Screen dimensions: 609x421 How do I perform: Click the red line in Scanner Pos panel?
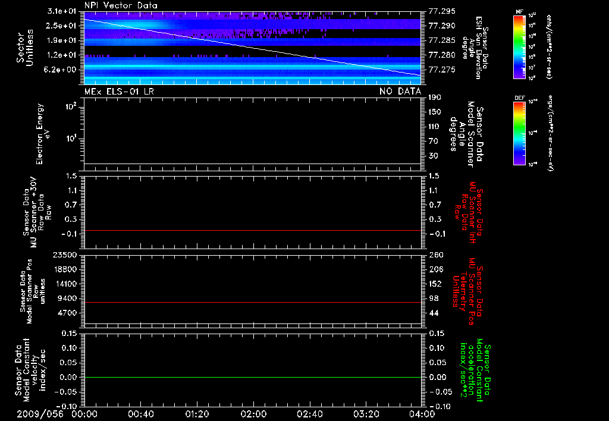(252, 302)
